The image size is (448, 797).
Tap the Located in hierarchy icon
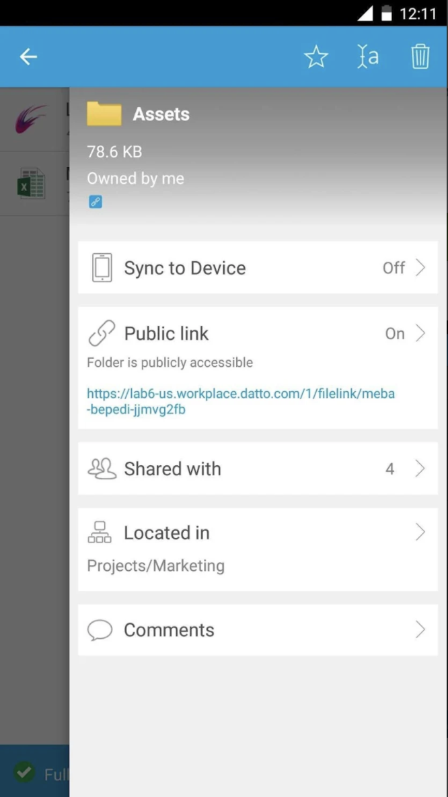(x=100, y=532)
